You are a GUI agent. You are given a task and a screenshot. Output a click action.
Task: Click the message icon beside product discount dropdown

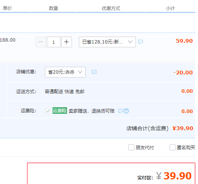tap(141, 42)
